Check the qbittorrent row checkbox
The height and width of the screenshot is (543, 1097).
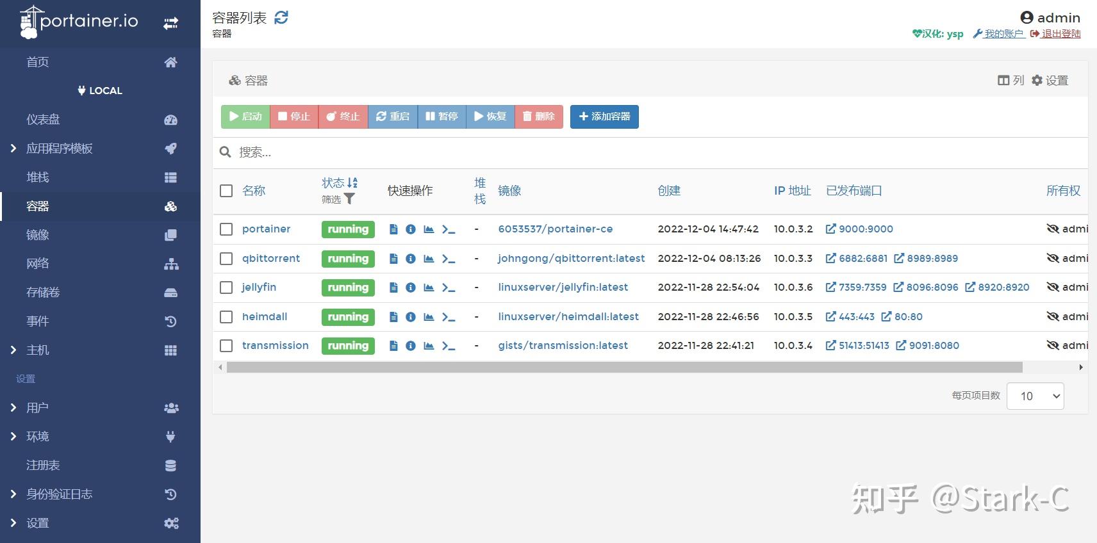coord(226,259)
